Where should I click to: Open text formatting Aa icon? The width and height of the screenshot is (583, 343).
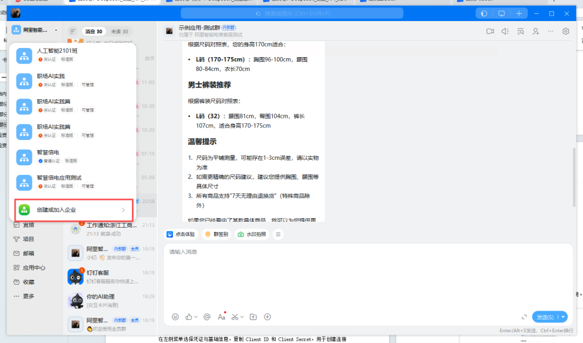click(x=222, y=317)
